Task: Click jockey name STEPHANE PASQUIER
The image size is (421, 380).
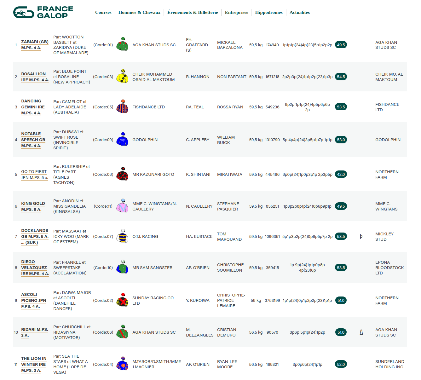Action: coord(228,206)
